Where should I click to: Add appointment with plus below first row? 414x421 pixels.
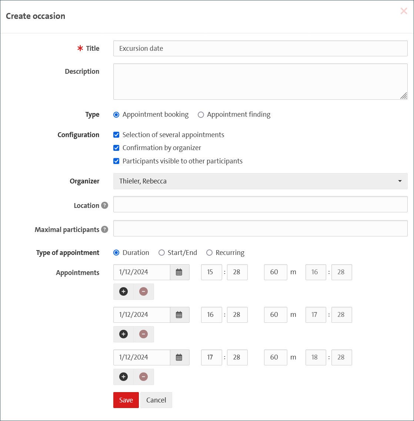pyautogui.click(x=123, y=292)
